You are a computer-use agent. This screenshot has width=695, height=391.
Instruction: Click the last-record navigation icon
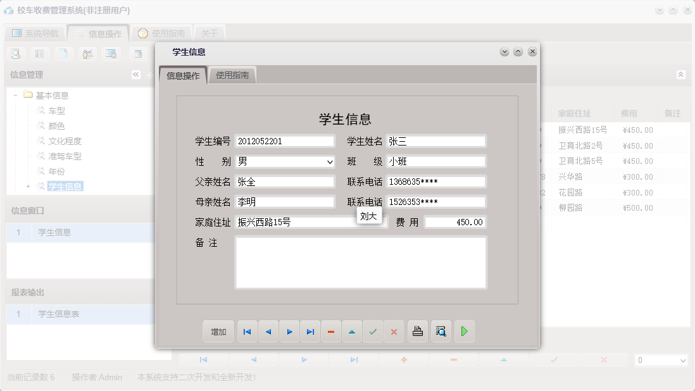(x=310, y=331)
